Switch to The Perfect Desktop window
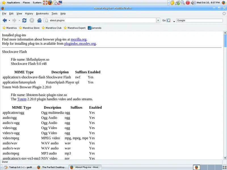 coord(52,167)
